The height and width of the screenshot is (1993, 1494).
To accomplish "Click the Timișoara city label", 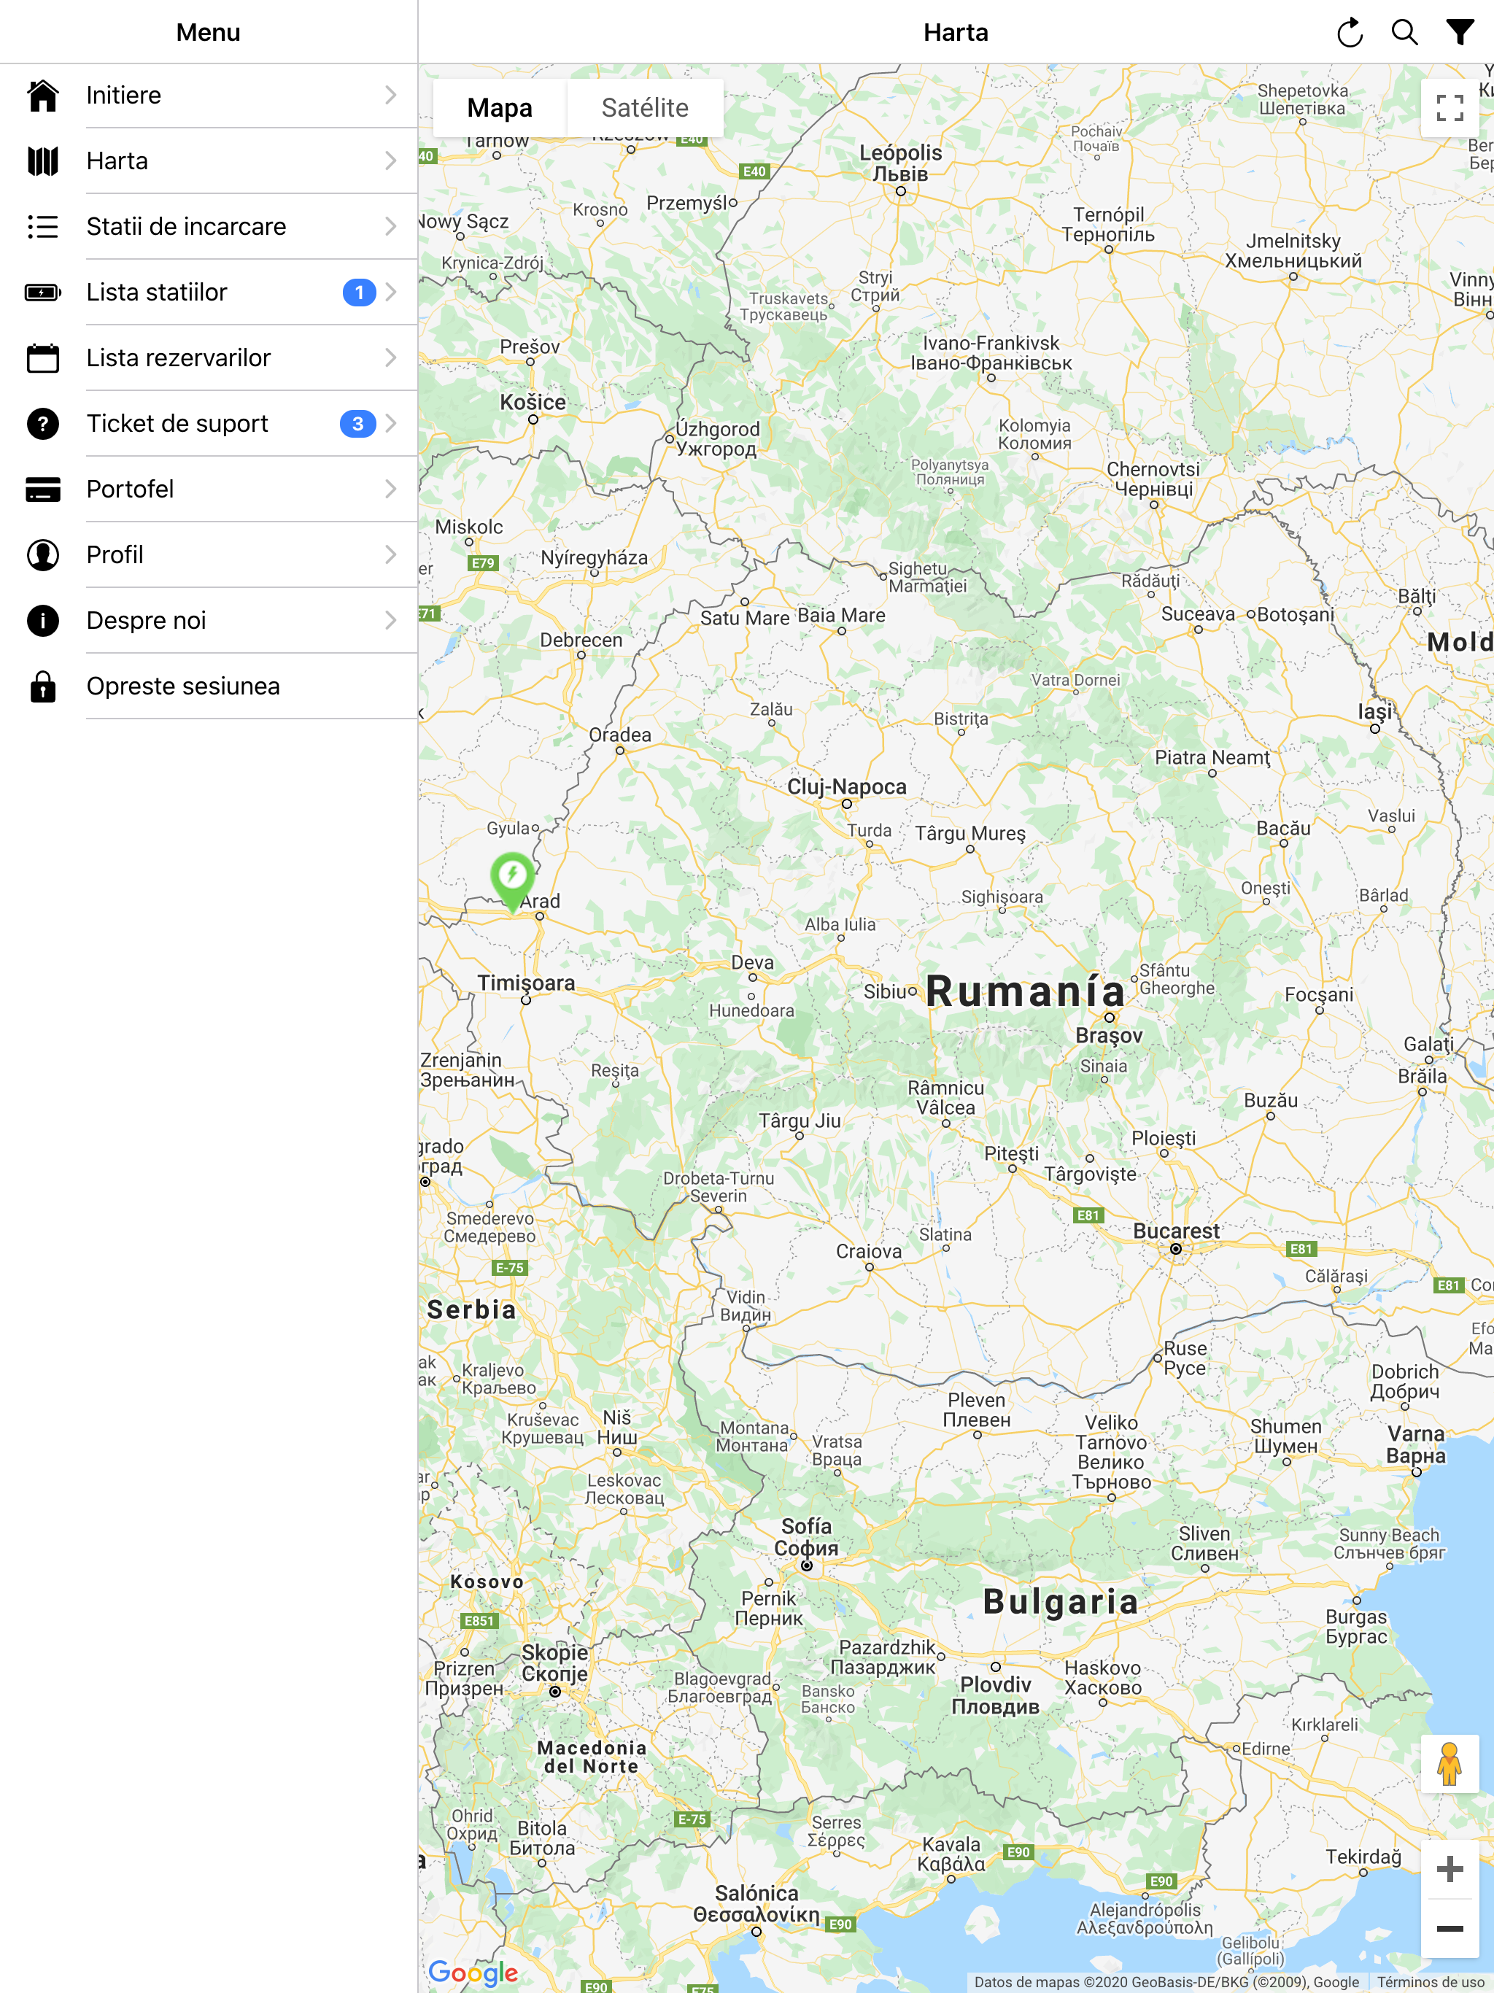I will tap(526, 983).
